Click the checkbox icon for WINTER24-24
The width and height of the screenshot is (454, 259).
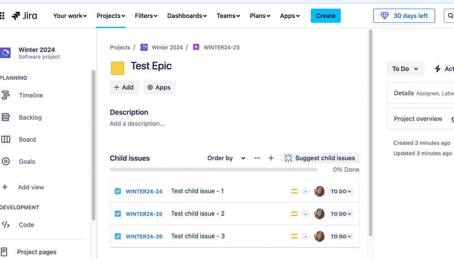click(118, 191)
